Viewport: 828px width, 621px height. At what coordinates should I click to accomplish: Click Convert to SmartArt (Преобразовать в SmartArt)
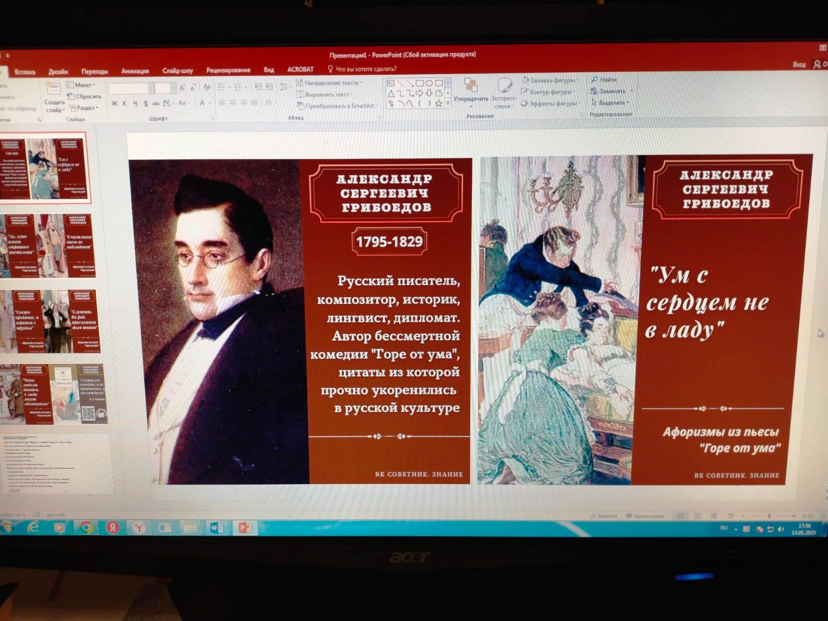coord(336,106)
